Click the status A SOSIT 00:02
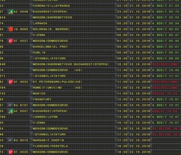181x155 pixels. pyautogui.click(x=165, y=29)
